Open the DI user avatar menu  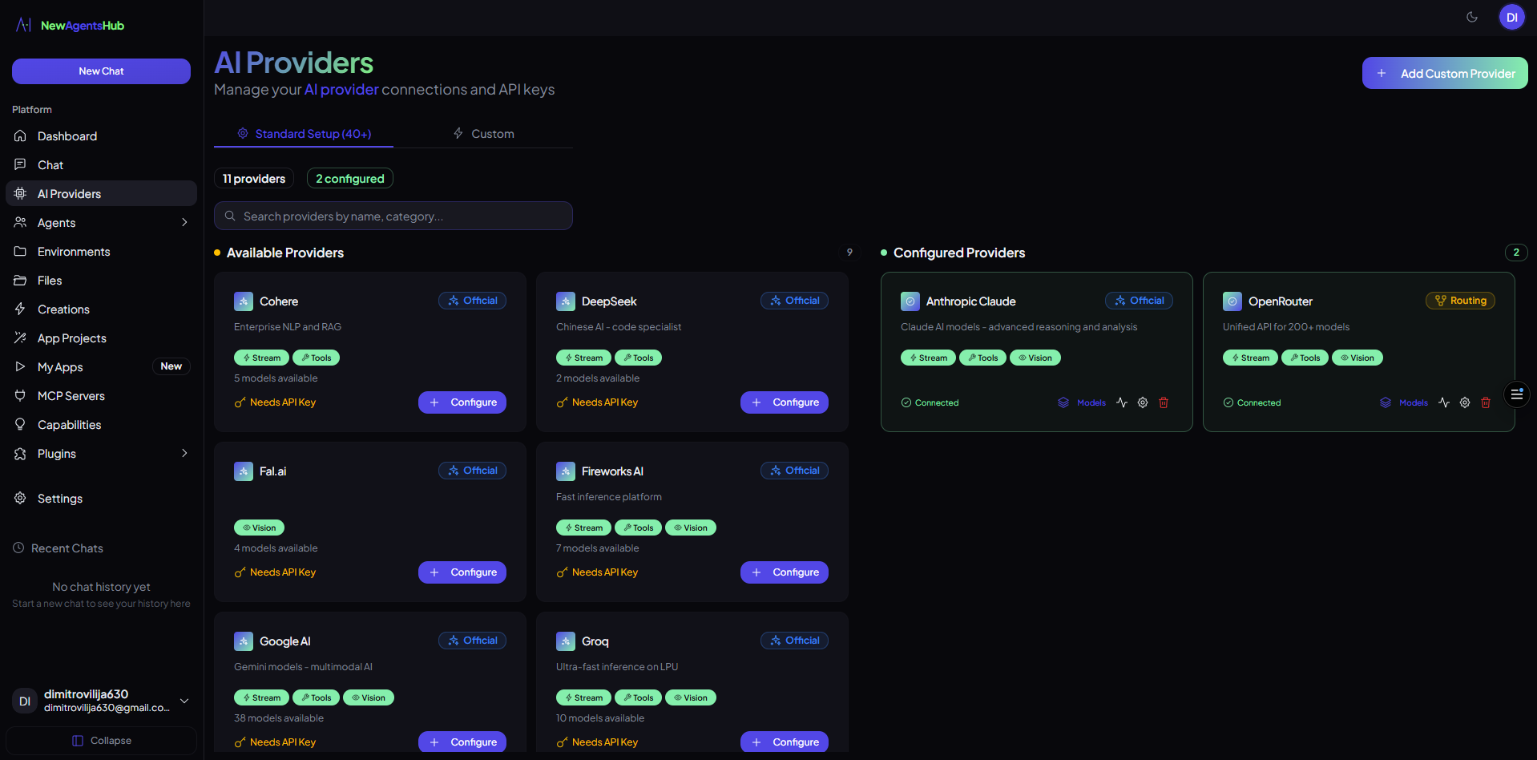1512,17
